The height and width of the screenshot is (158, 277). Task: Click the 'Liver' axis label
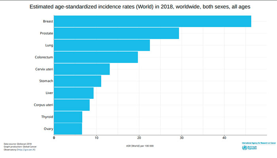[49, 93]
